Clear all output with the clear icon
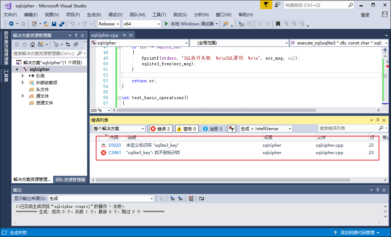 (191, 199)
